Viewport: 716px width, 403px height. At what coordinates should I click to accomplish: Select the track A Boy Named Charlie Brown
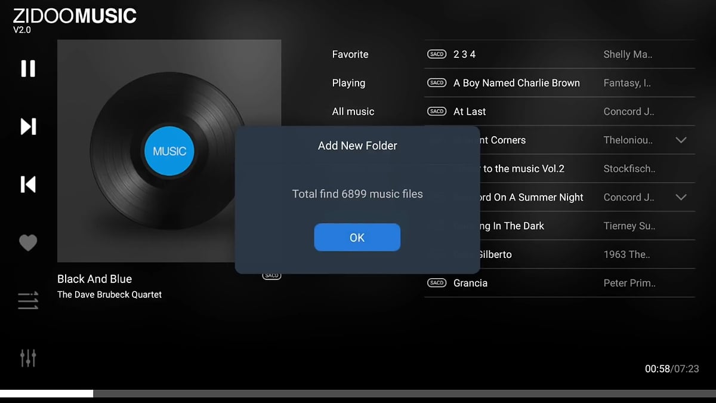[x=516, y=83]
